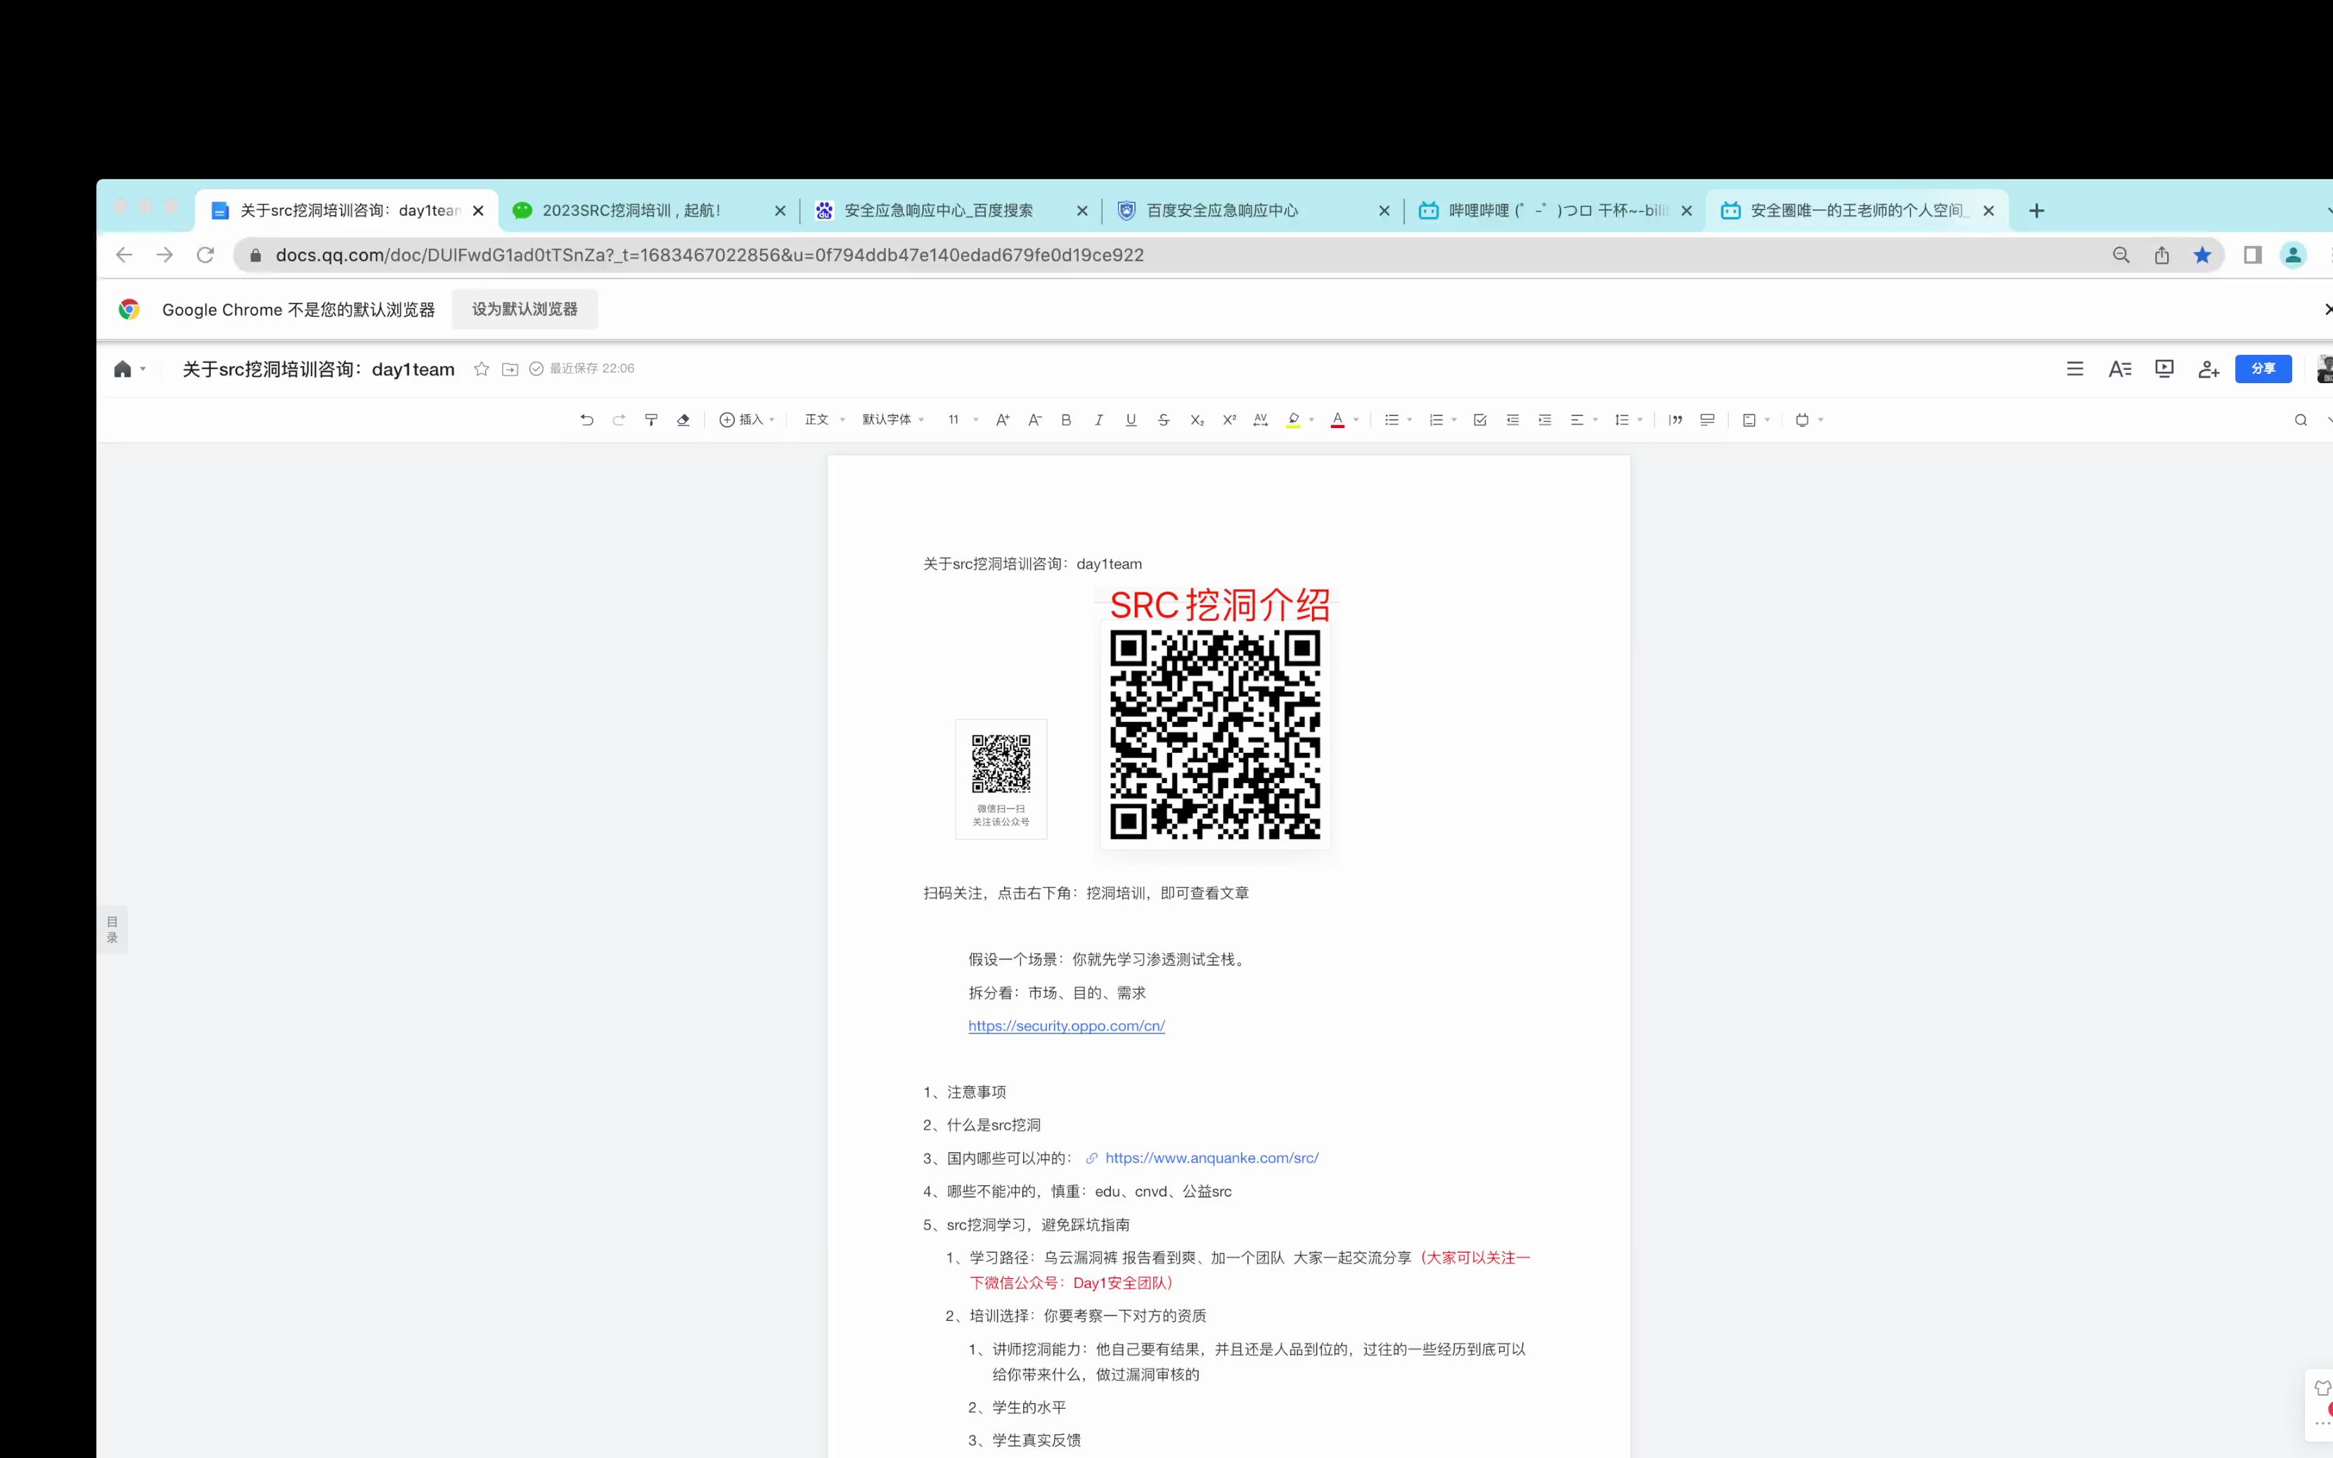Apply bulleted list
Image resolution: width=2333 pixels, height=1458 pixels.
click(x=1392, y=420)
